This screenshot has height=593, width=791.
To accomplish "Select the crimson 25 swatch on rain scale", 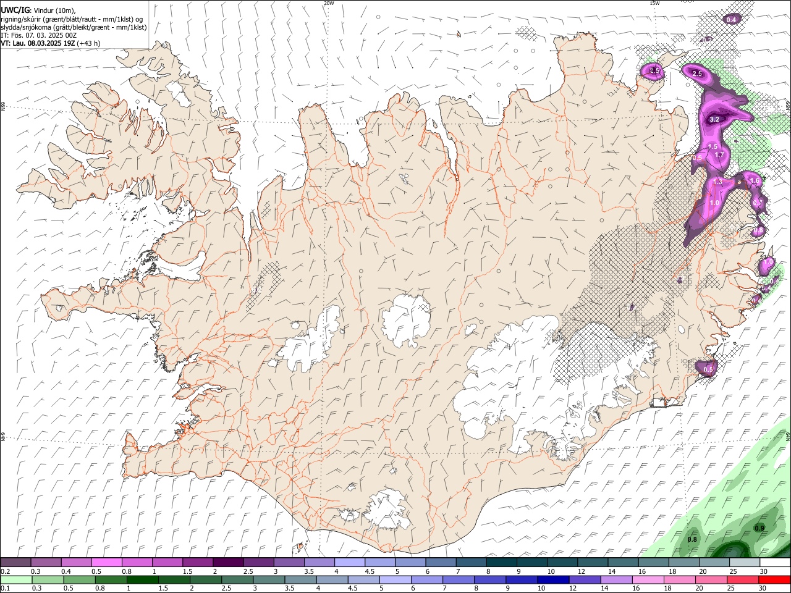I will pos(743,579).
